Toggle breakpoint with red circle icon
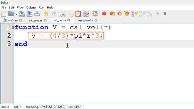The image size is (194, 109). coord(104,13)
